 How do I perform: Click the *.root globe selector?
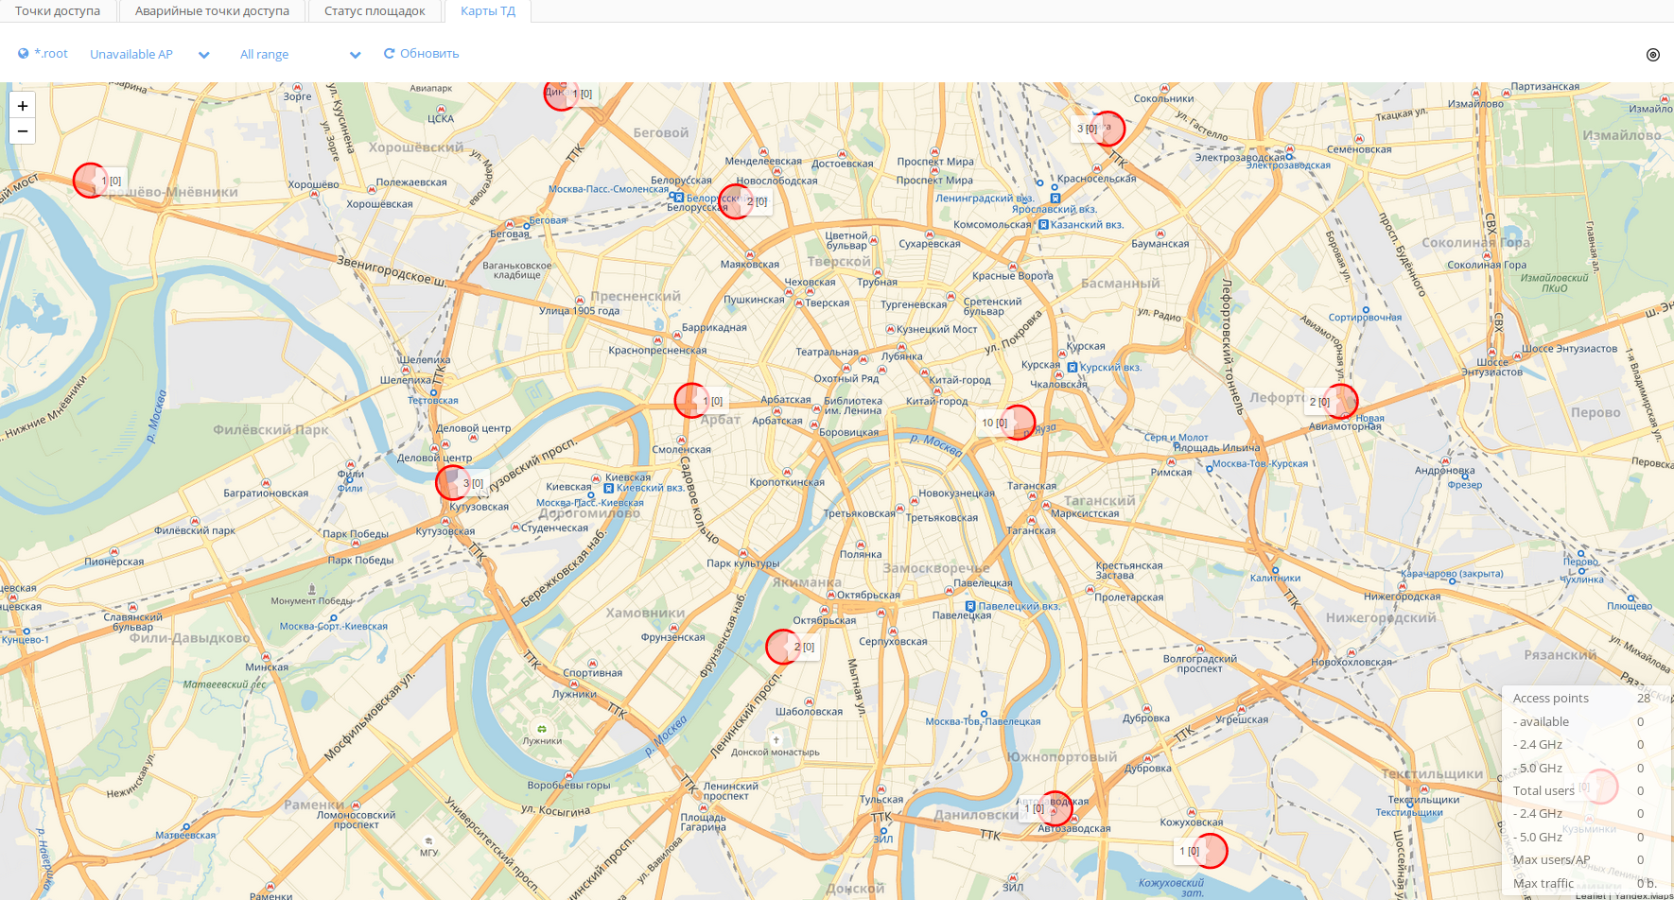(x=43, y=54)
